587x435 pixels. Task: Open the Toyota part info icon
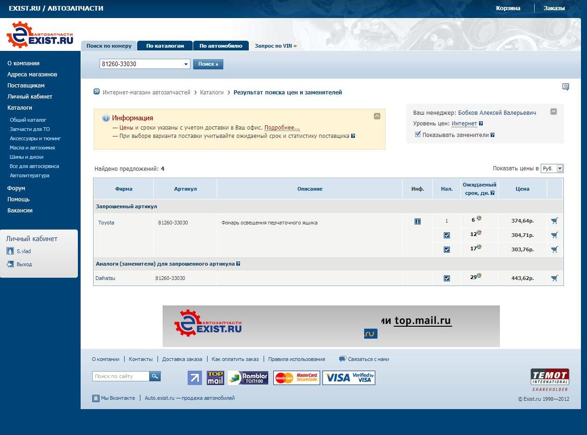click(417, 222)
